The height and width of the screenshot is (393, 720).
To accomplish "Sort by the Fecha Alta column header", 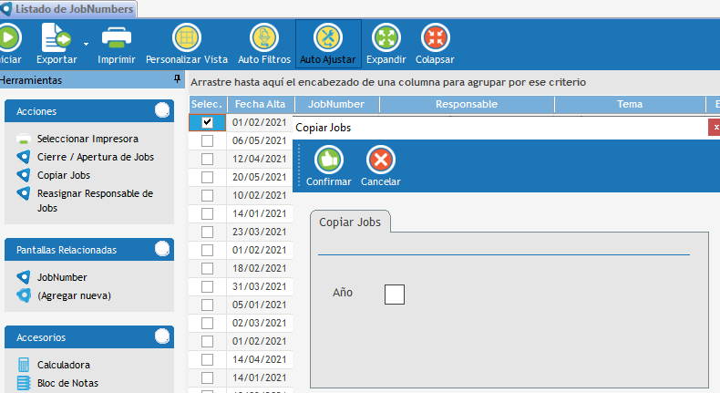I will click(259, 104).
